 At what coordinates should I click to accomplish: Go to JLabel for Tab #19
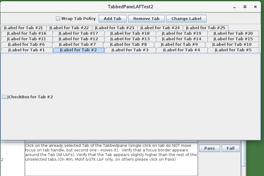(x=181, y=33)
